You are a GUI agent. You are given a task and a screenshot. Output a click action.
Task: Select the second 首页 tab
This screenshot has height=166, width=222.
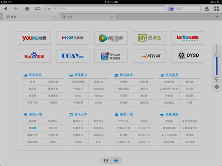pyautogui.click(x=87, y=17)
